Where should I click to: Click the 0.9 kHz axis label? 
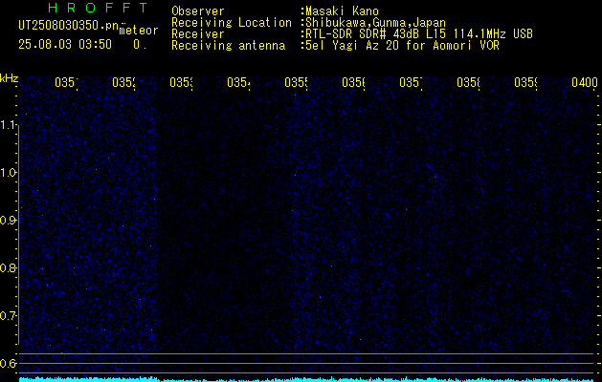(x=8, y=221)
